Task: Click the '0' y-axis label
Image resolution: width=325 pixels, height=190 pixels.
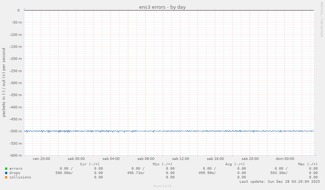Action: click(18, 11)
